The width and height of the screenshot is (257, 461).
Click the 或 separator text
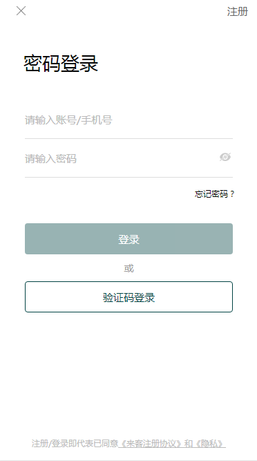128,268
